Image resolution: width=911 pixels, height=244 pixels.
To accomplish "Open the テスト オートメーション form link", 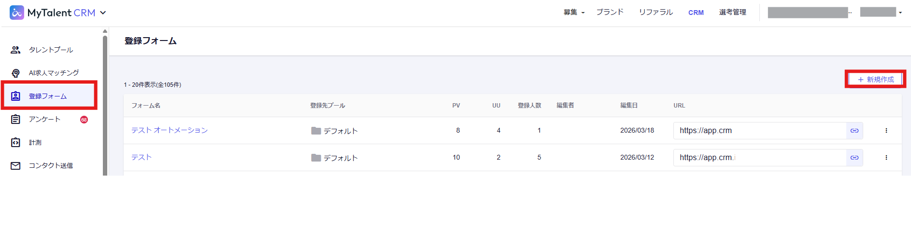I will pyautogui.click(x=170, y=130).
